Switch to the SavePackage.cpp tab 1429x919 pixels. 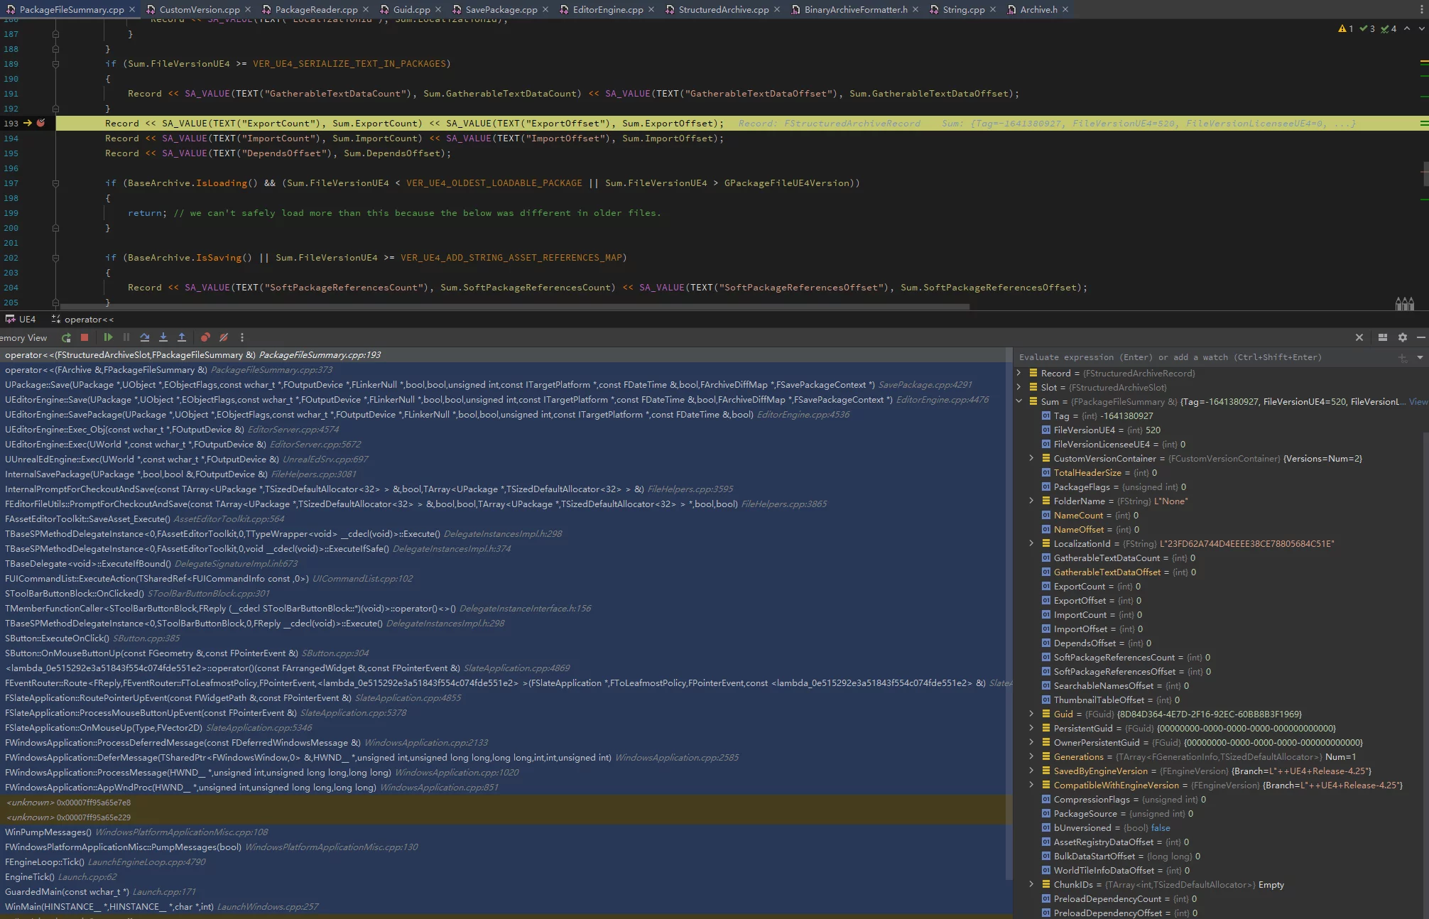coord(501,9)
